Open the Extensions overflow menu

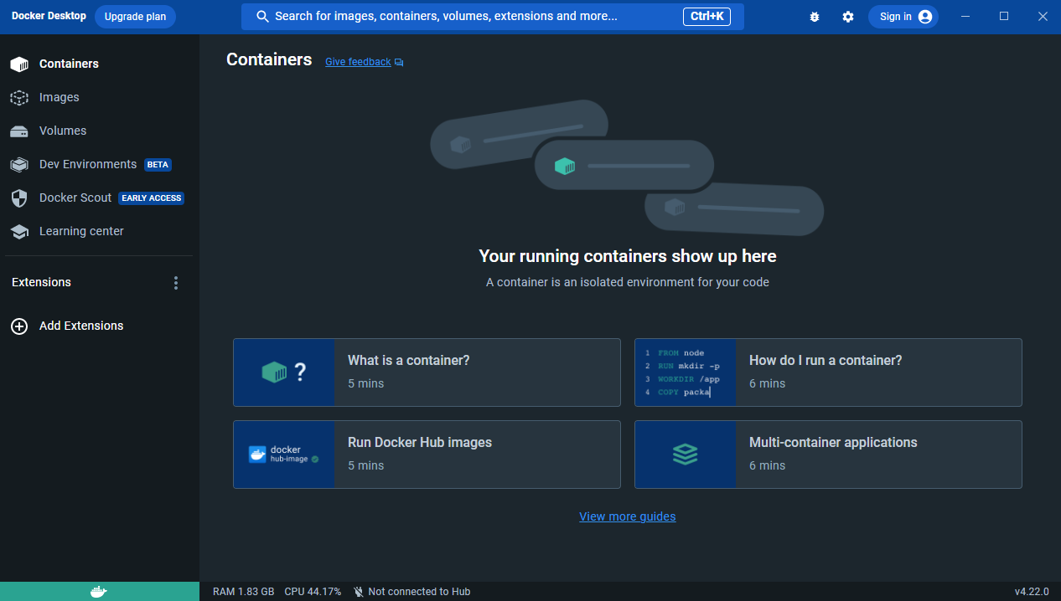(x=176, y=283)
